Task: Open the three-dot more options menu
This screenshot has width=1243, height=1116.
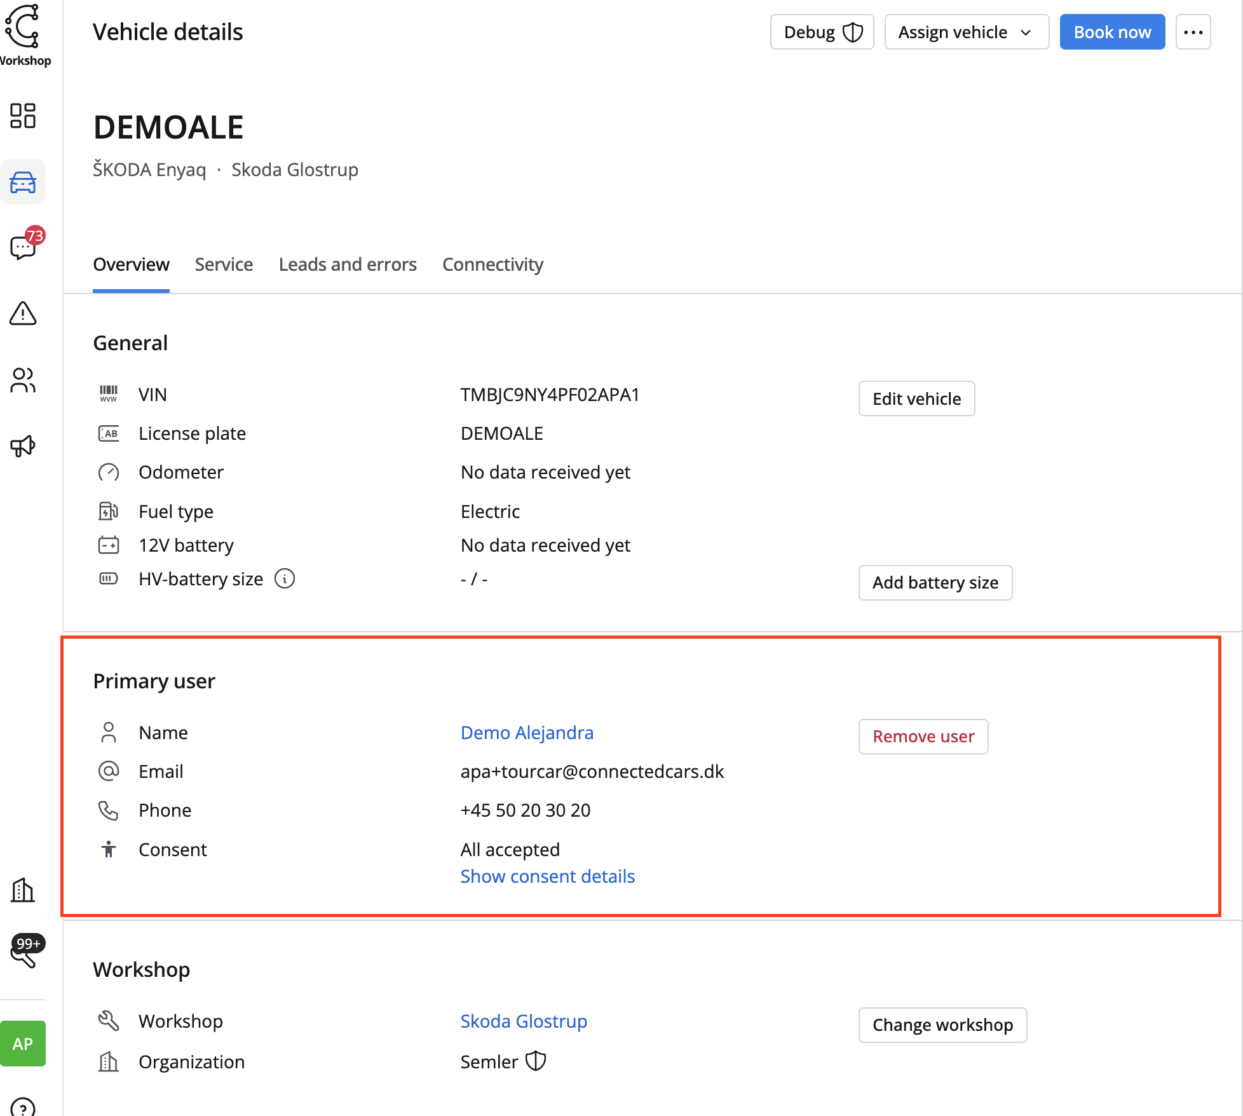Action: click(x=1193, y=32)
